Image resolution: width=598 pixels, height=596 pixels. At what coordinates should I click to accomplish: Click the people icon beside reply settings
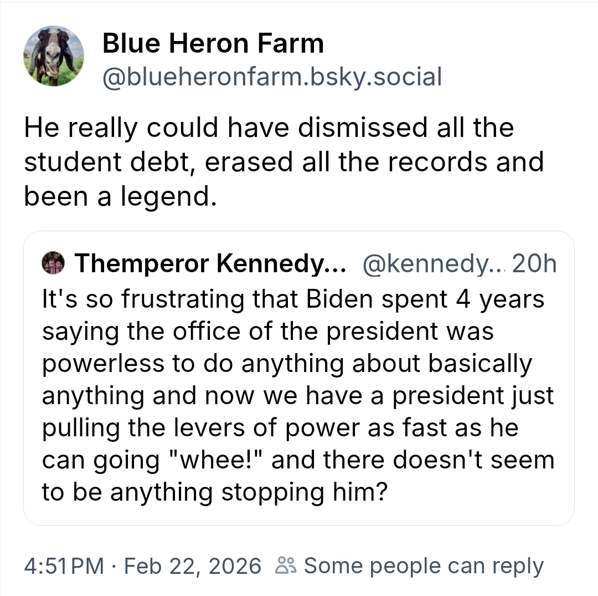point(287,566)
